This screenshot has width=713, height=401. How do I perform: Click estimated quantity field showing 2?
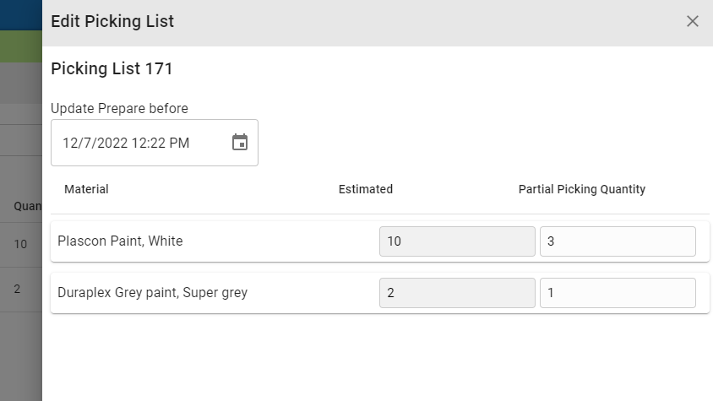click(456, 293)
